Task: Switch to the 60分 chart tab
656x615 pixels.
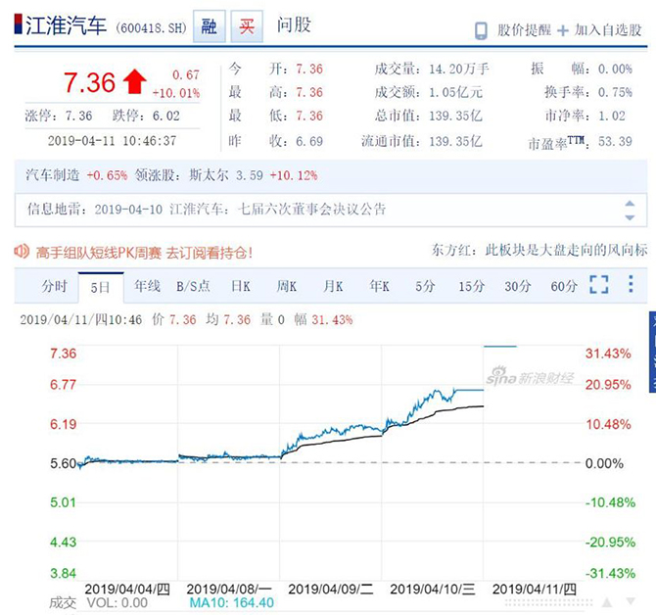Action: pos(564,286)
